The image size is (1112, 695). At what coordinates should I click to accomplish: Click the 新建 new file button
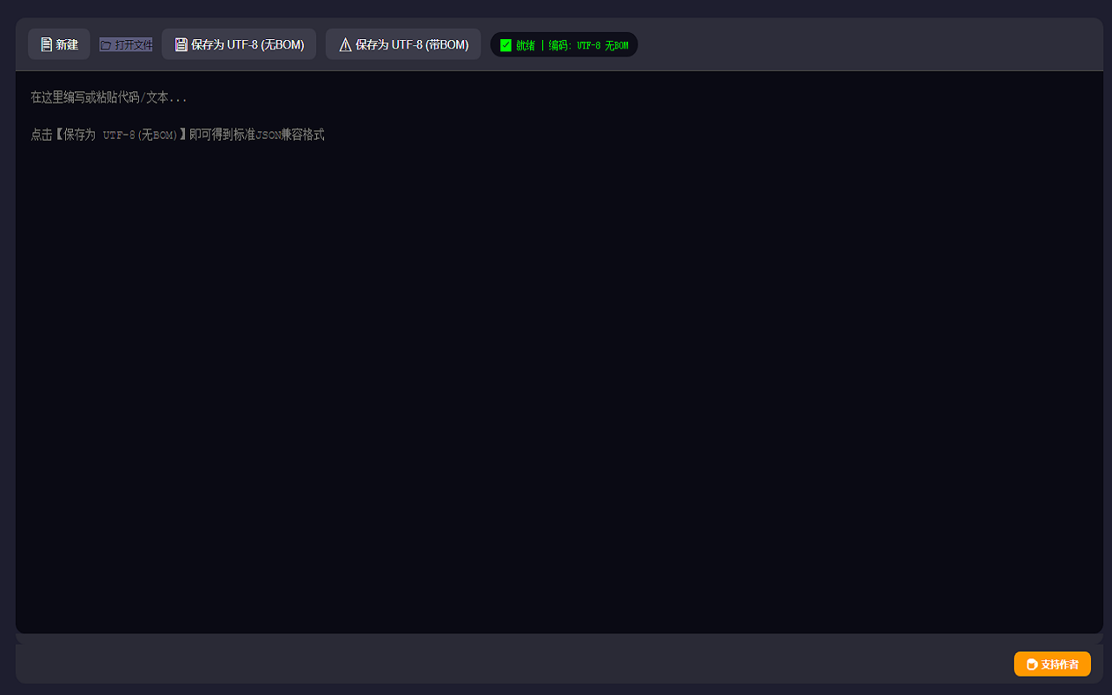[59, 44]
